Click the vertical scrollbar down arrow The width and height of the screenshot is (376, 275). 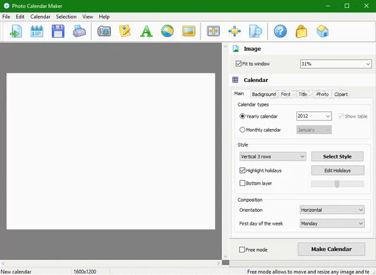226,256
